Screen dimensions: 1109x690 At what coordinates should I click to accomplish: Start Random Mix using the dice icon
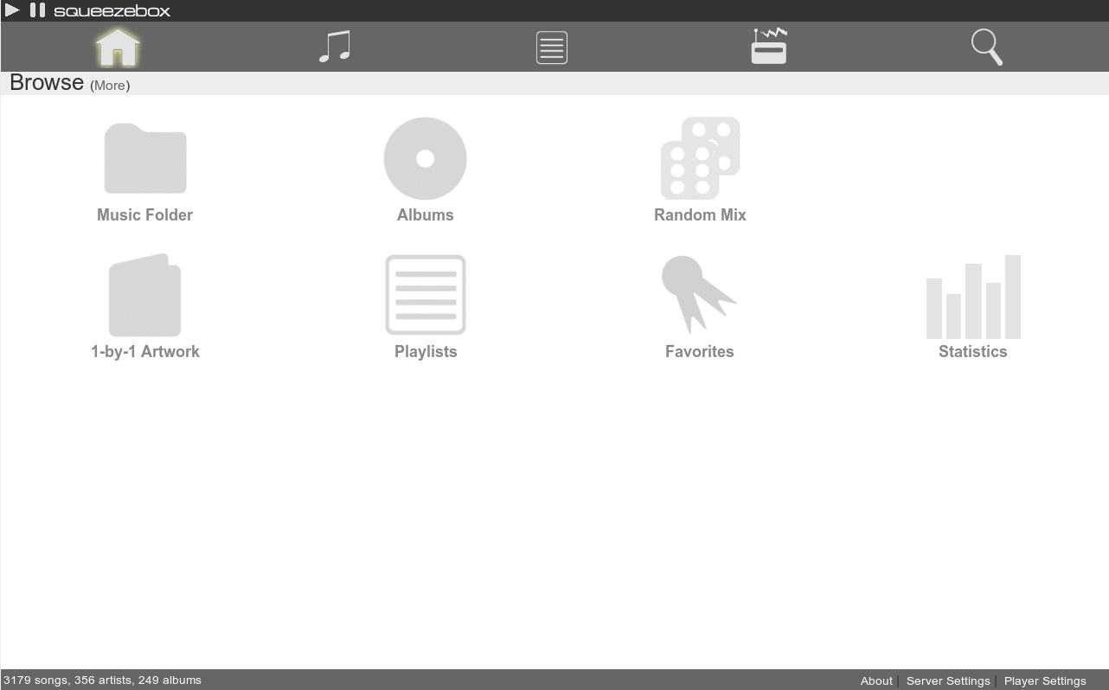coord(700,159)
